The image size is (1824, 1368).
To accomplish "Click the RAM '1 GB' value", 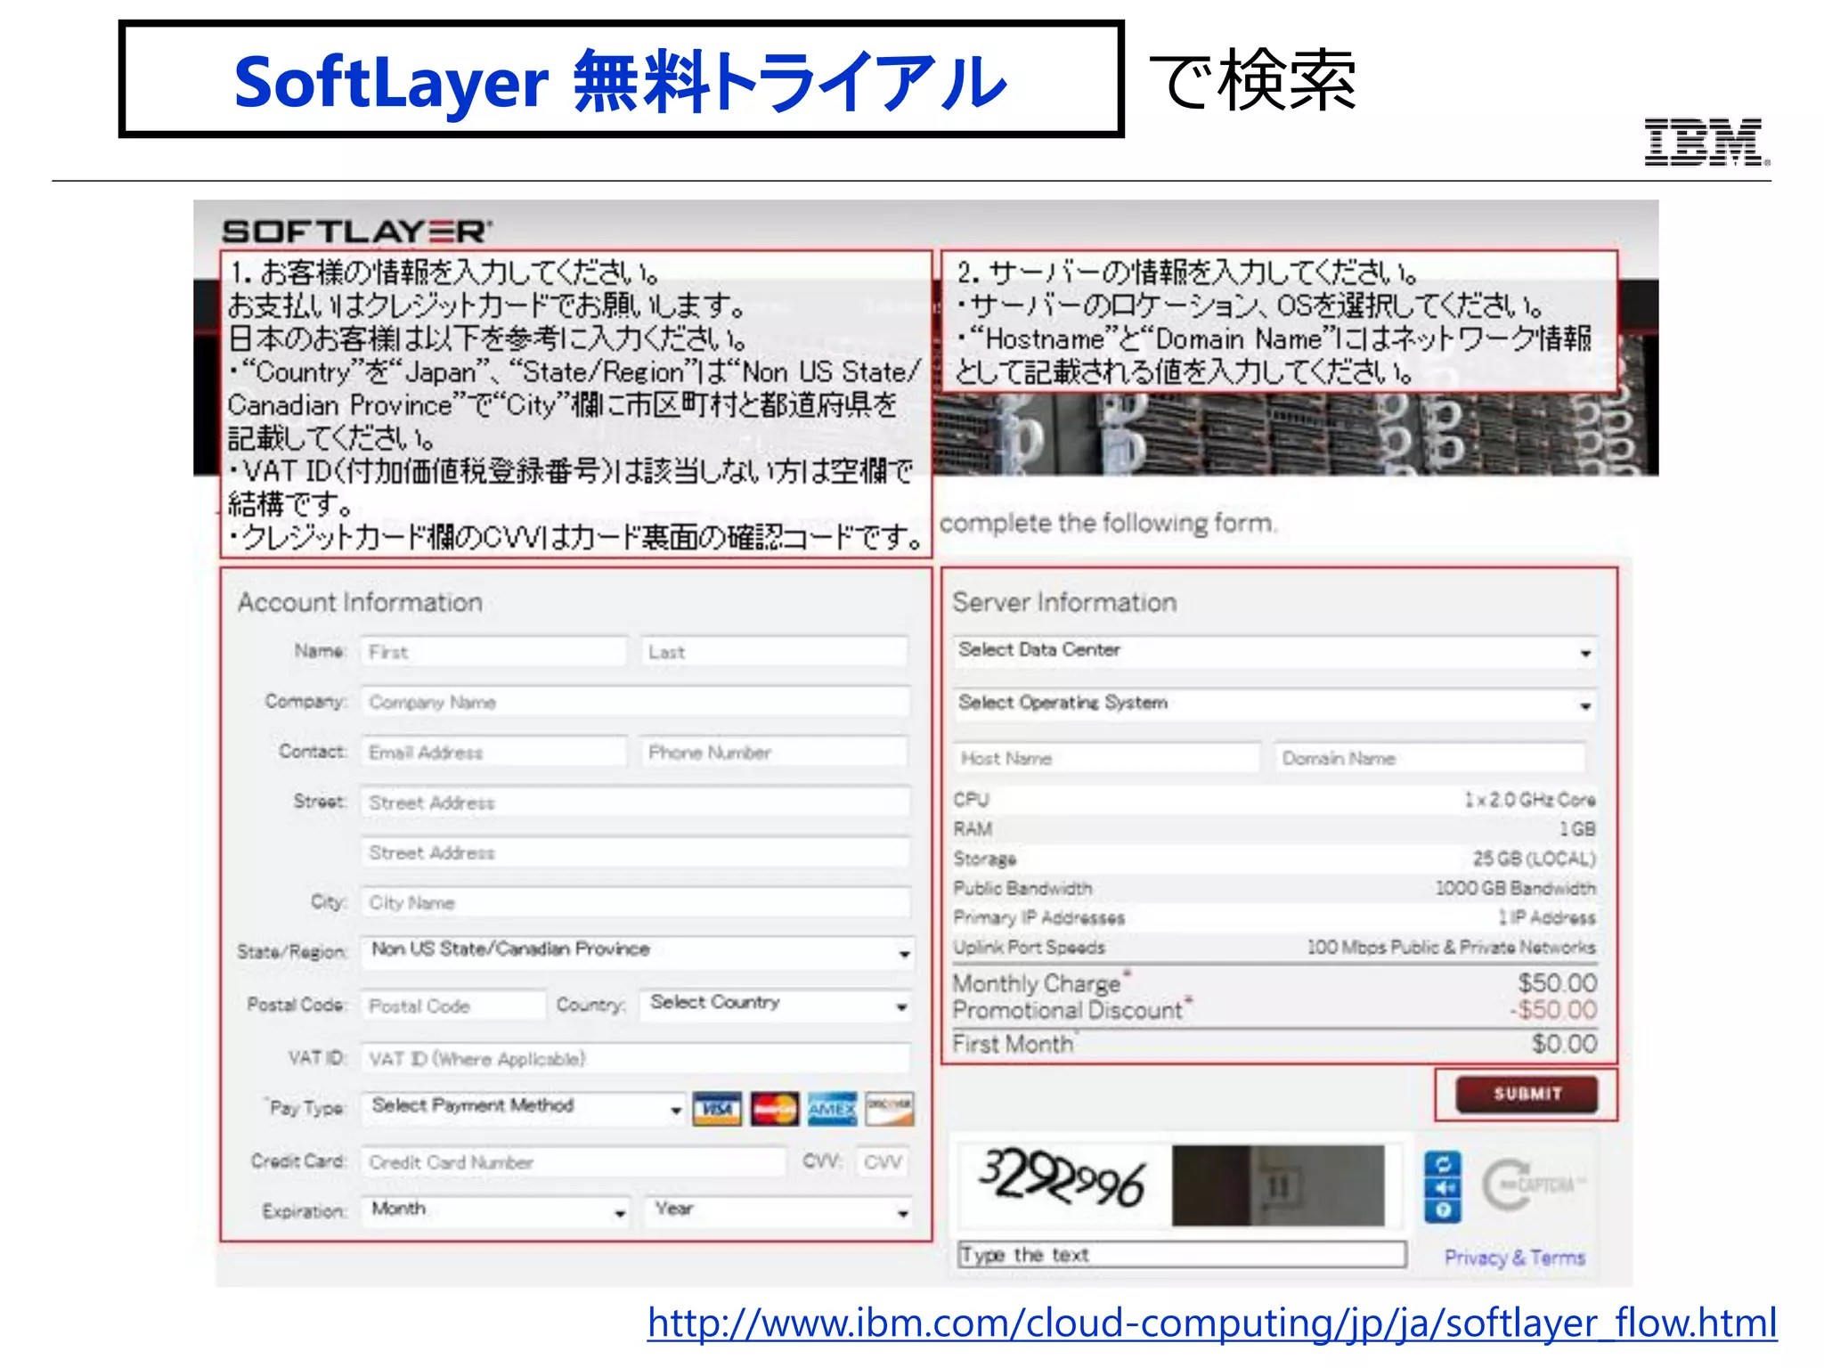I will point(1576,828).
